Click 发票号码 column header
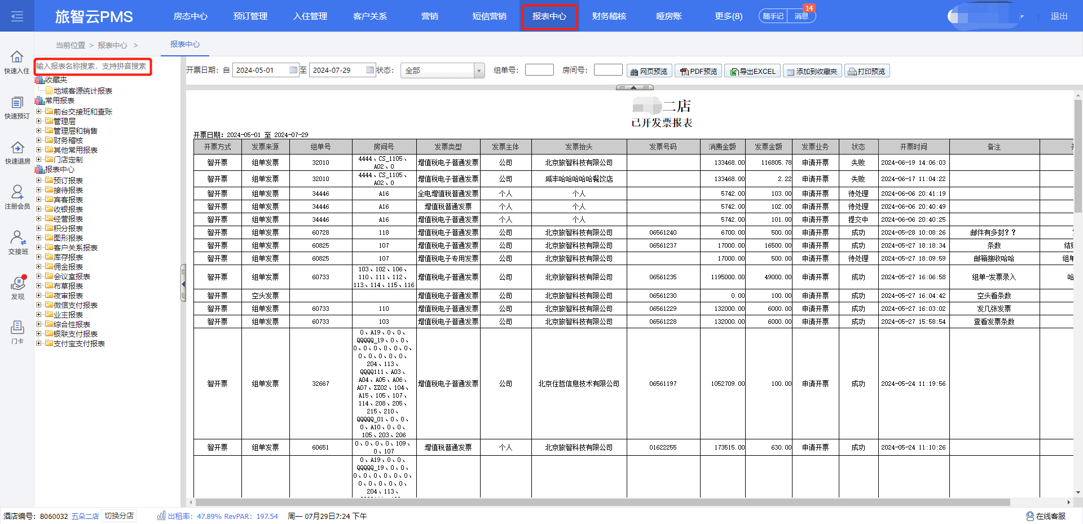1083x524 pixels. (x=663, y=147)
